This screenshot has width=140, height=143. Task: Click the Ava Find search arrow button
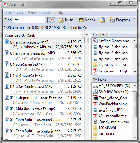51,20
